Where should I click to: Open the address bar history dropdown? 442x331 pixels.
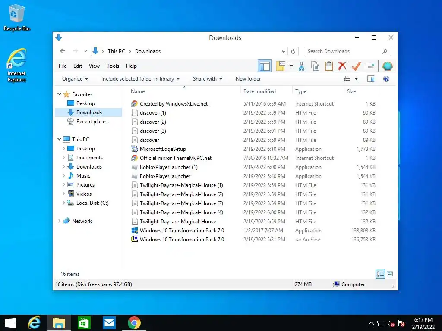coord(284,52)
